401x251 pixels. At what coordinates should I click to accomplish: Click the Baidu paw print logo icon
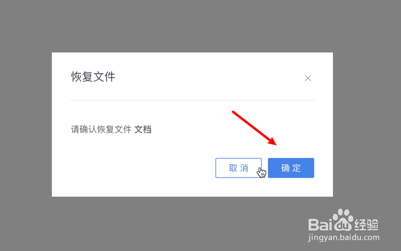coord(343,220)
